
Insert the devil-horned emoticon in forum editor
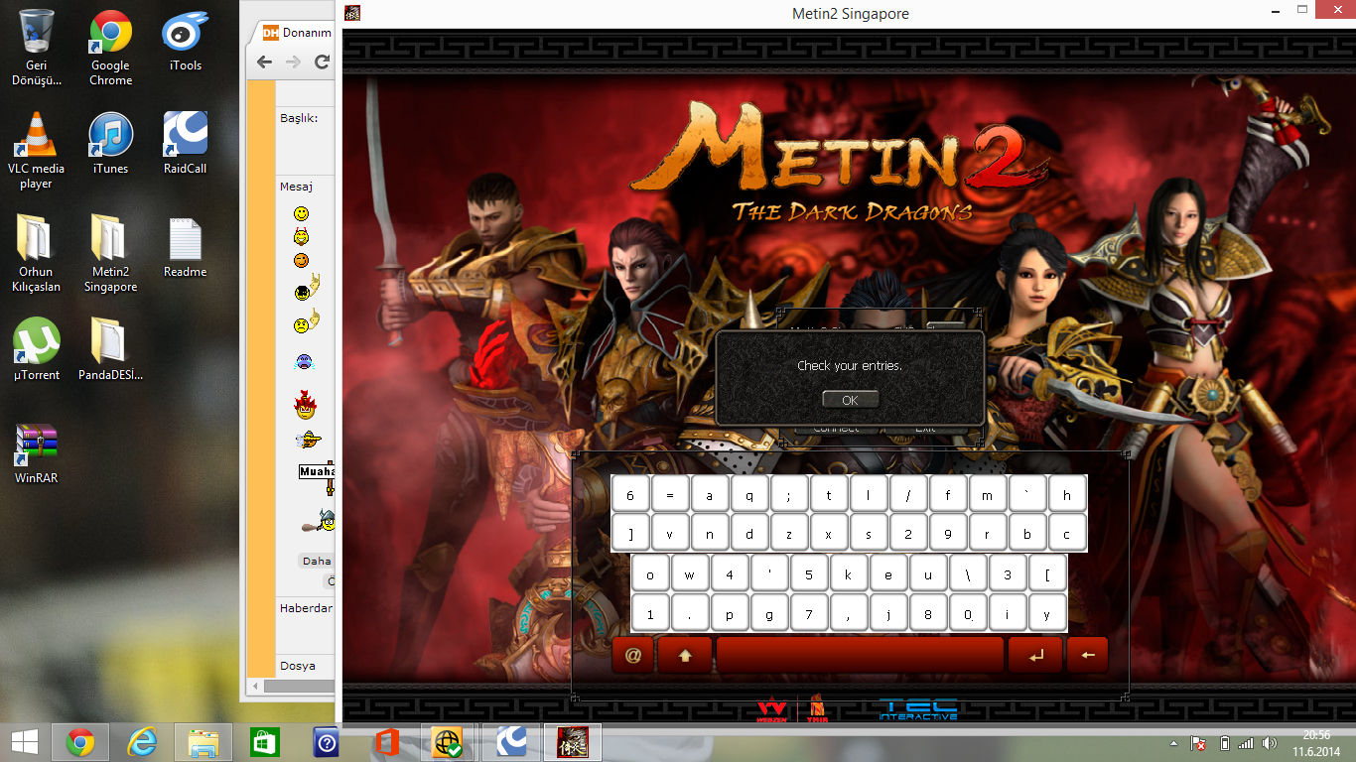coord(301,237)
